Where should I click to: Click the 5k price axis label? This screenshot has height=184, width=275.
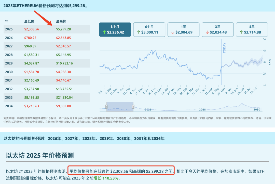265,39
